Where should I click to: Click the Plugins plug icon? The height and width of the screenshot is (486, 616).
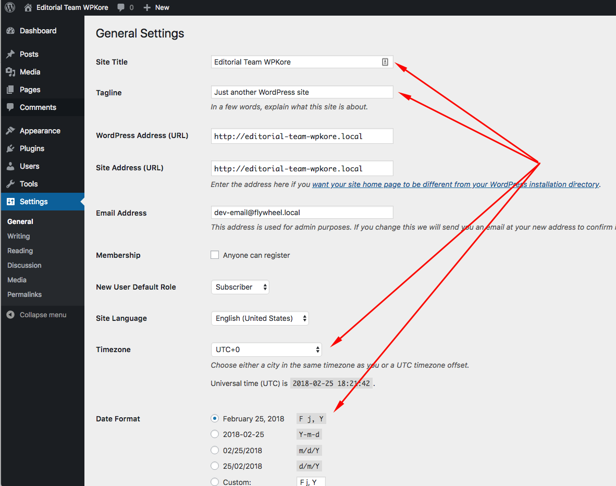tap(10, 148)
